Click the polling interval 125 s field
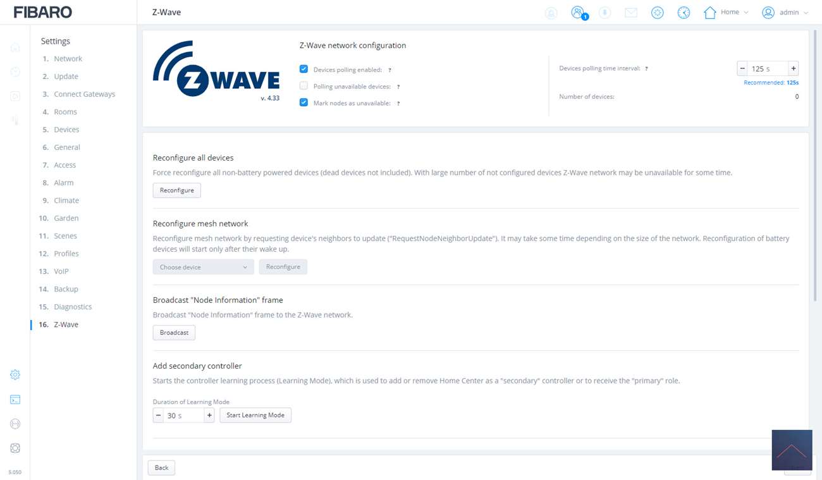Image resolution: width=822 pixels, height=480 pixels. pos(768,68)
